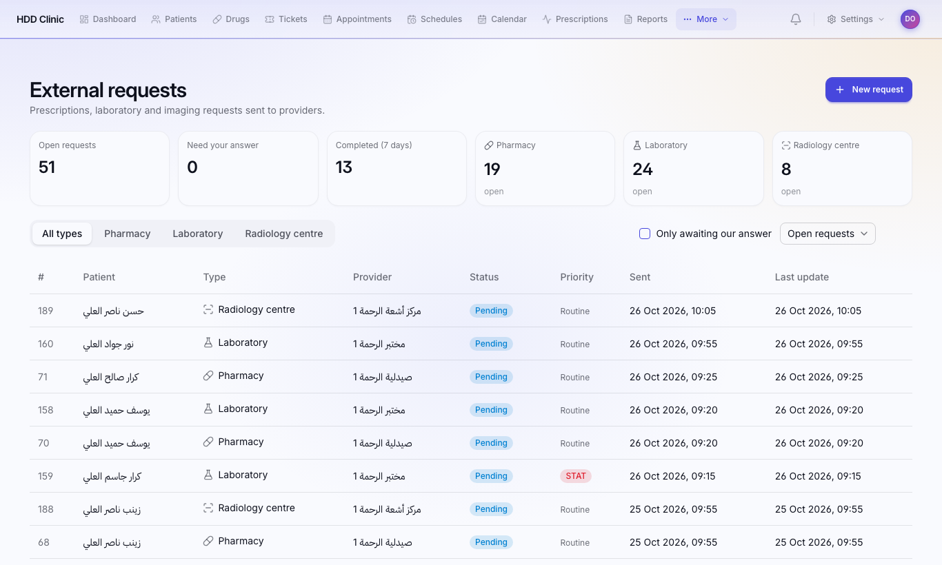This screenshot has width=942, height=565.
Task: Click the Settings gear icon
Action: coord(832,19)
